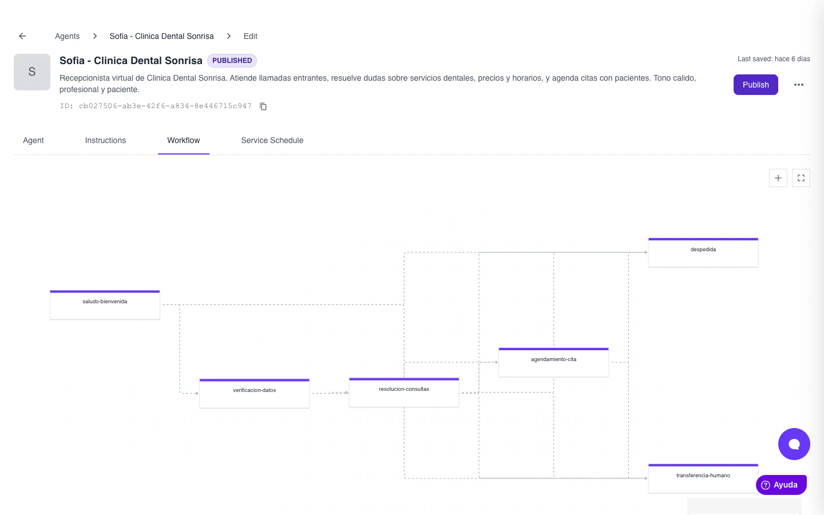The image size is (824, 515).
Task: Enter fullscreen mode for the workflow canvas
Action: (801, 178)
